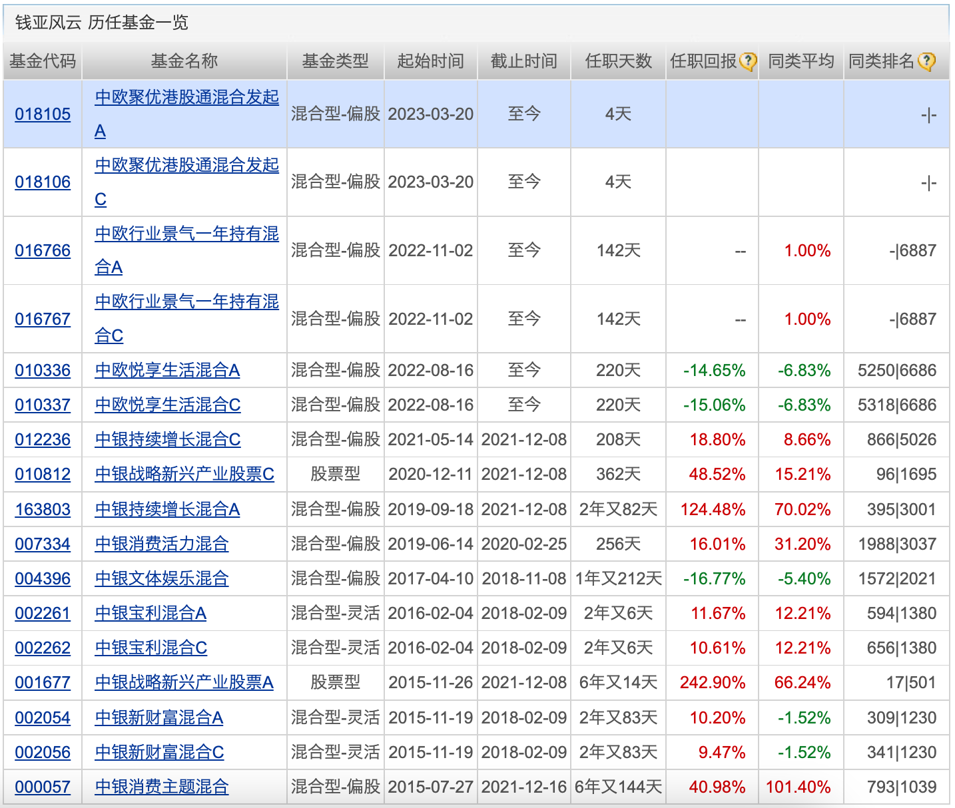Select the 31.20% category average value
The width and height of the screenshot is (955, 808).
coord(802,544)
